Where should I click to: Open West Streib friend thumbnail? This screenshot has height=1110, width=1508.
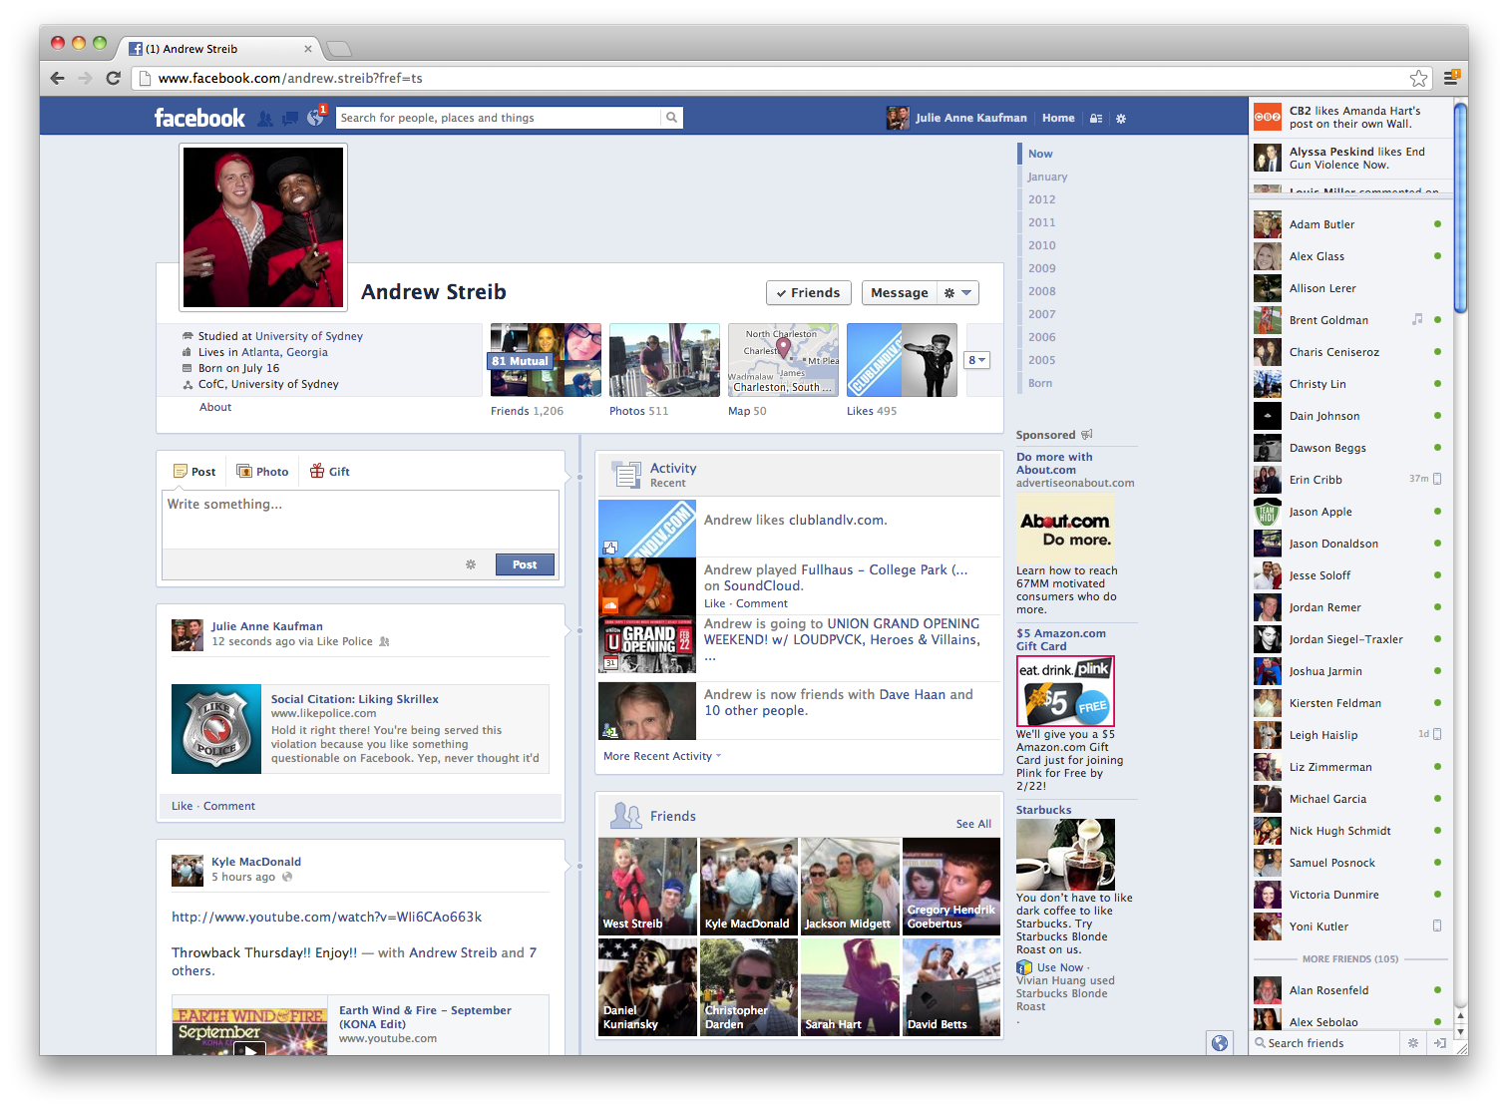coord(647,886)
